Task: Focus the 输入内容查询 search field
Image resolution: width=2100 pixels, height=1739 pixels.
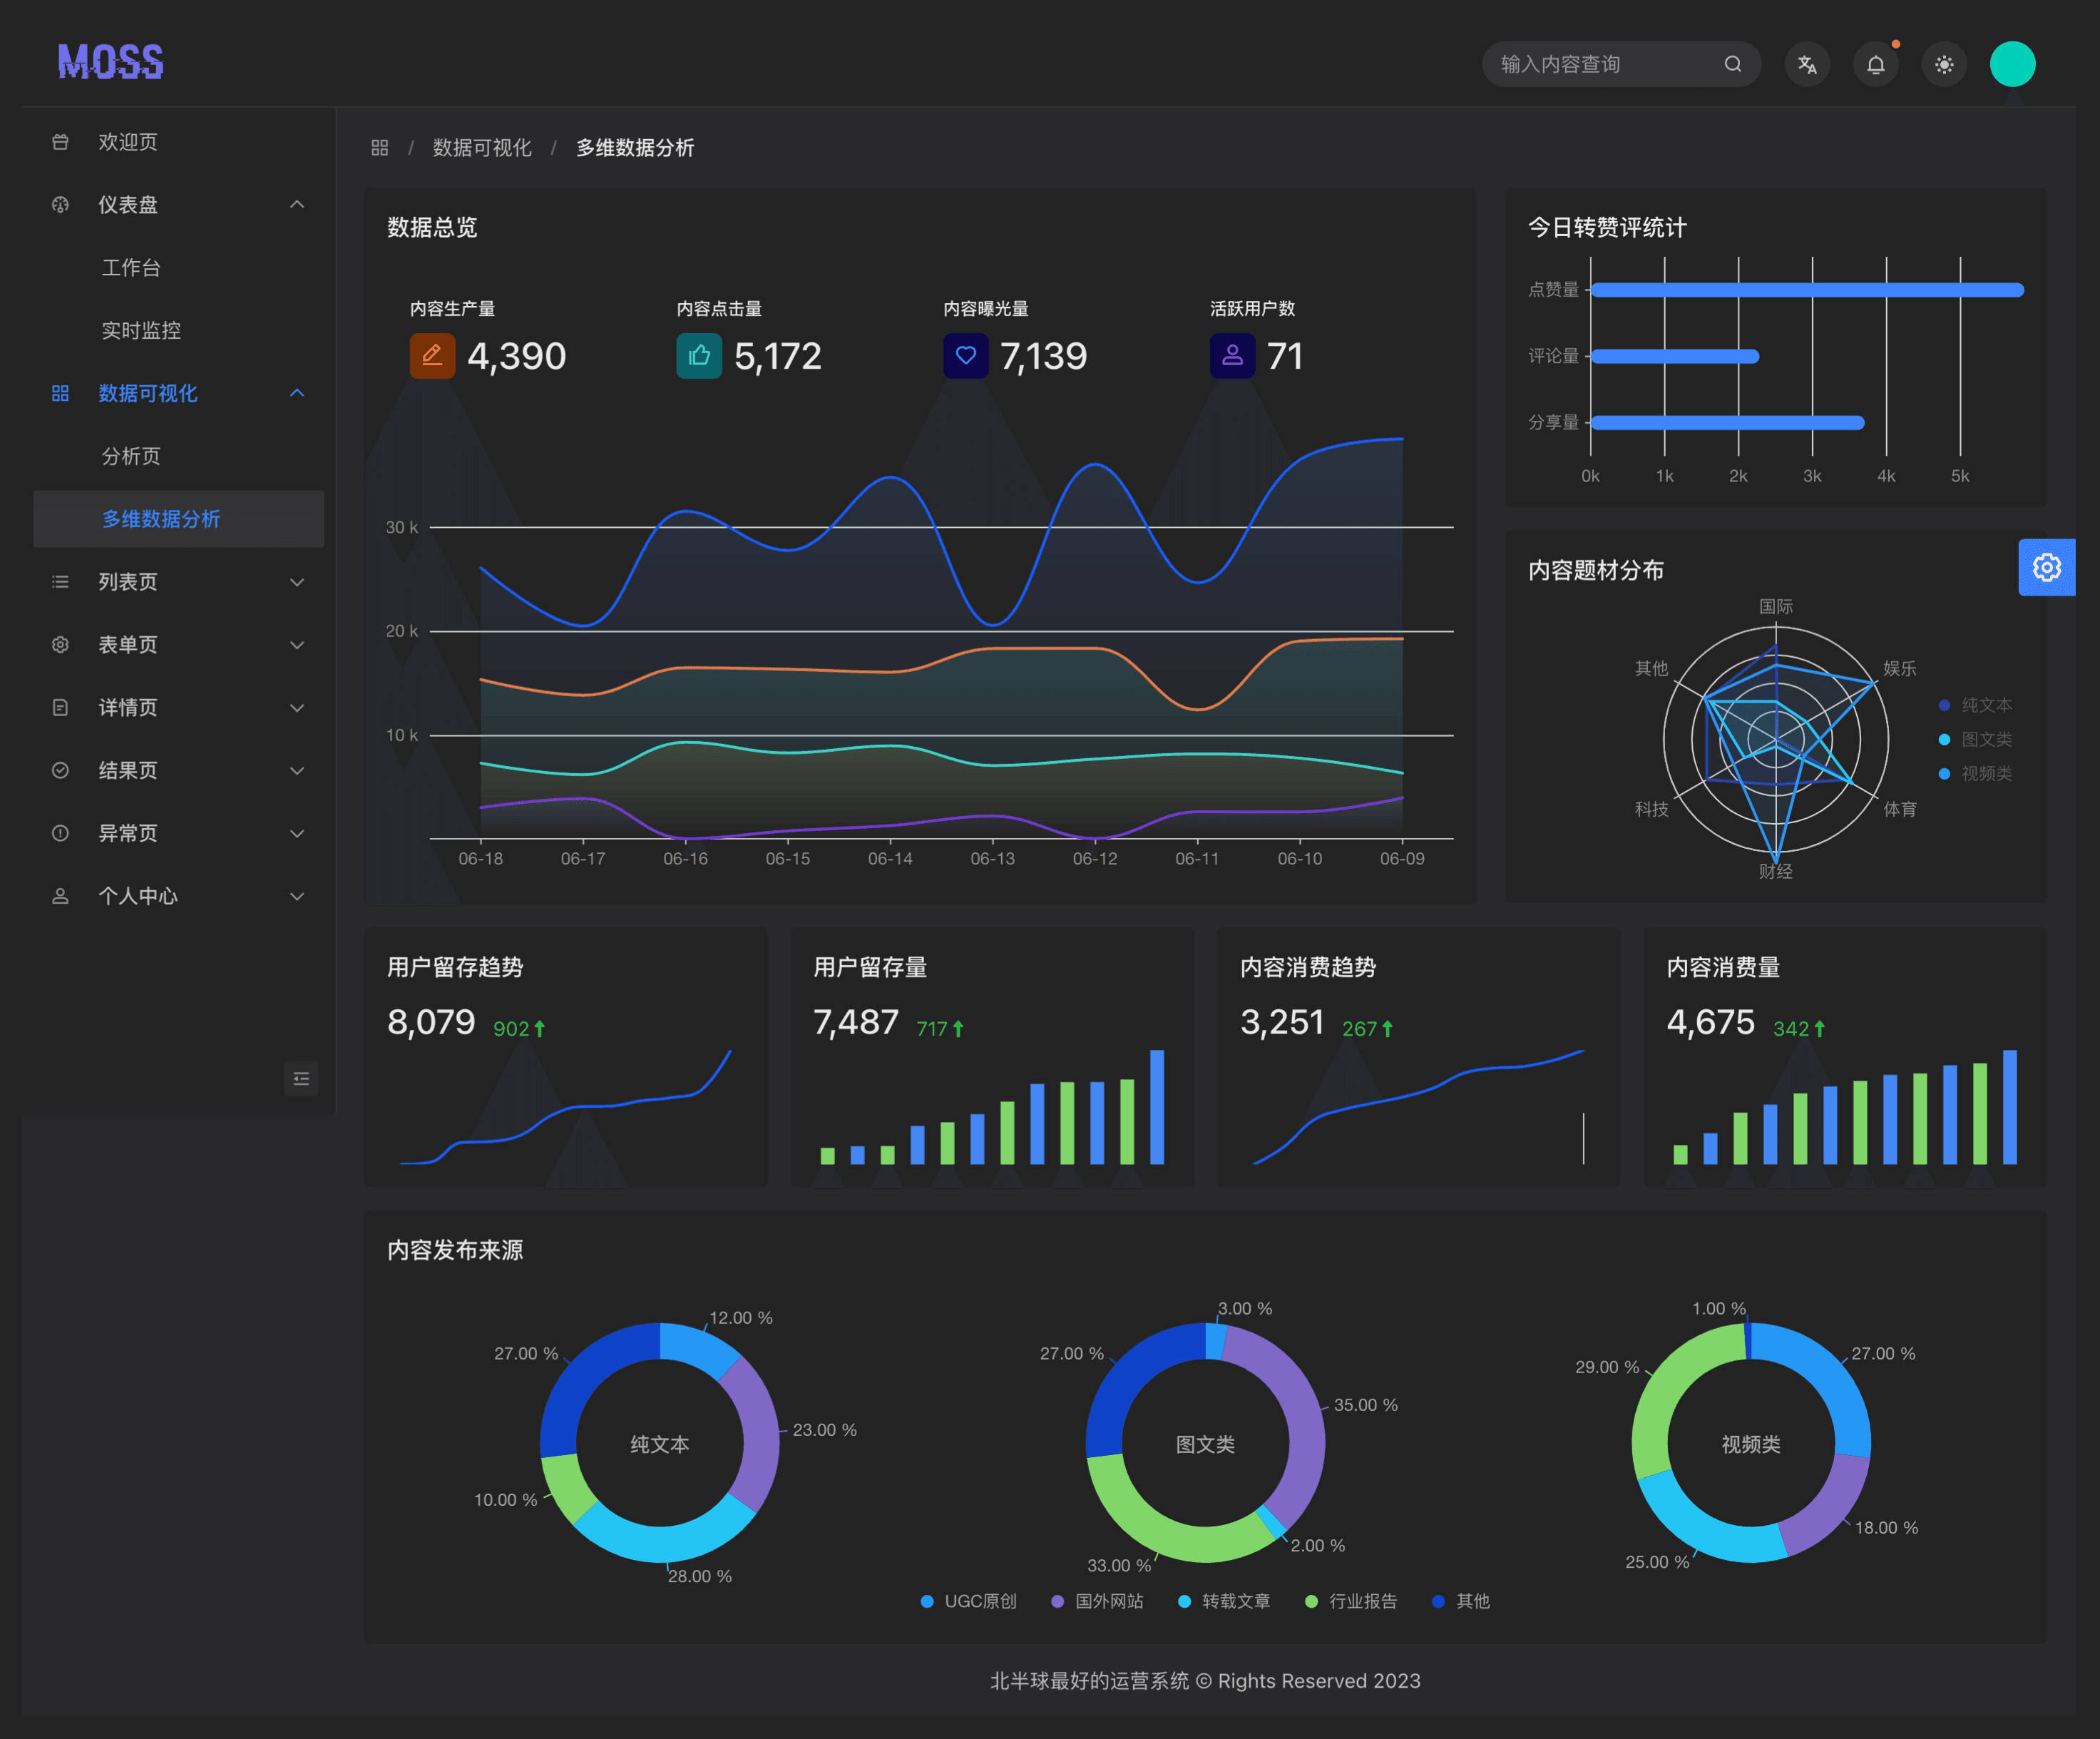Action: 1621,64
